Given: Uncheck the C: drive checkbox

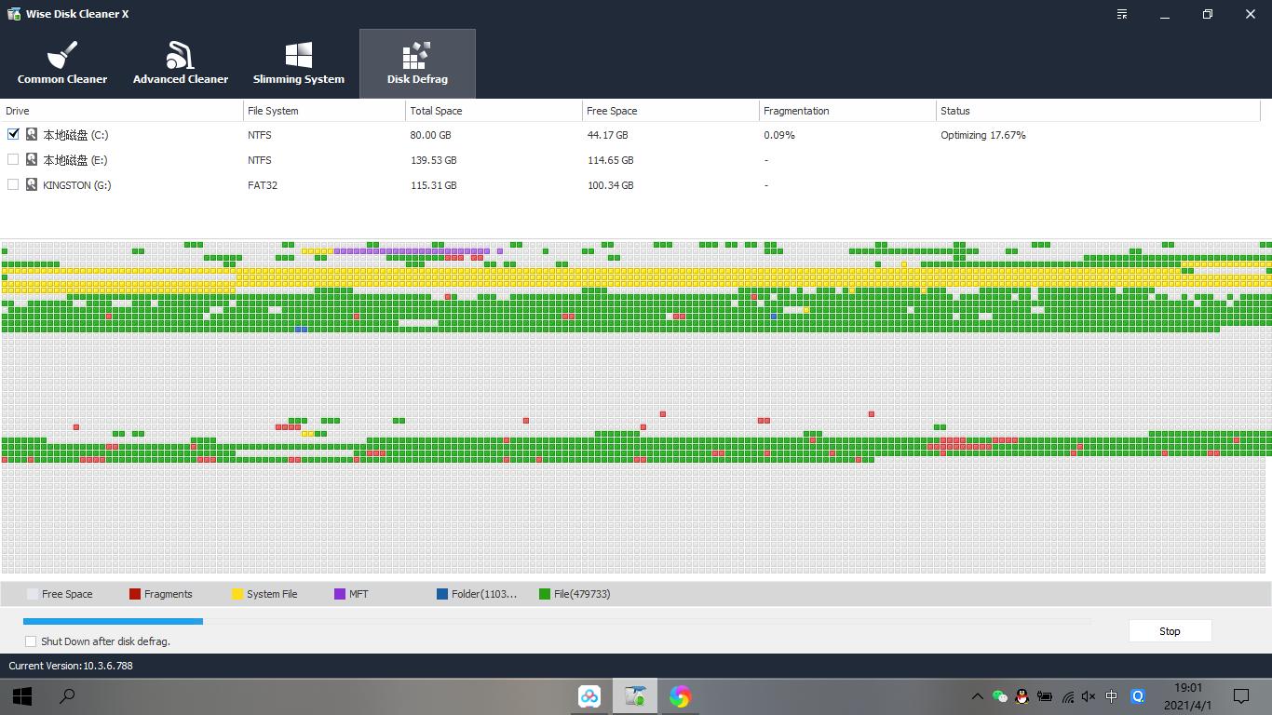Looking at the screenshot, I should (x=13, y=134).
